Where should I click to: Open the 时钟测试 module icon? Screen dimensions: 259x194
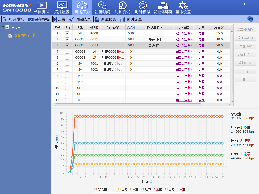(122, 5)
